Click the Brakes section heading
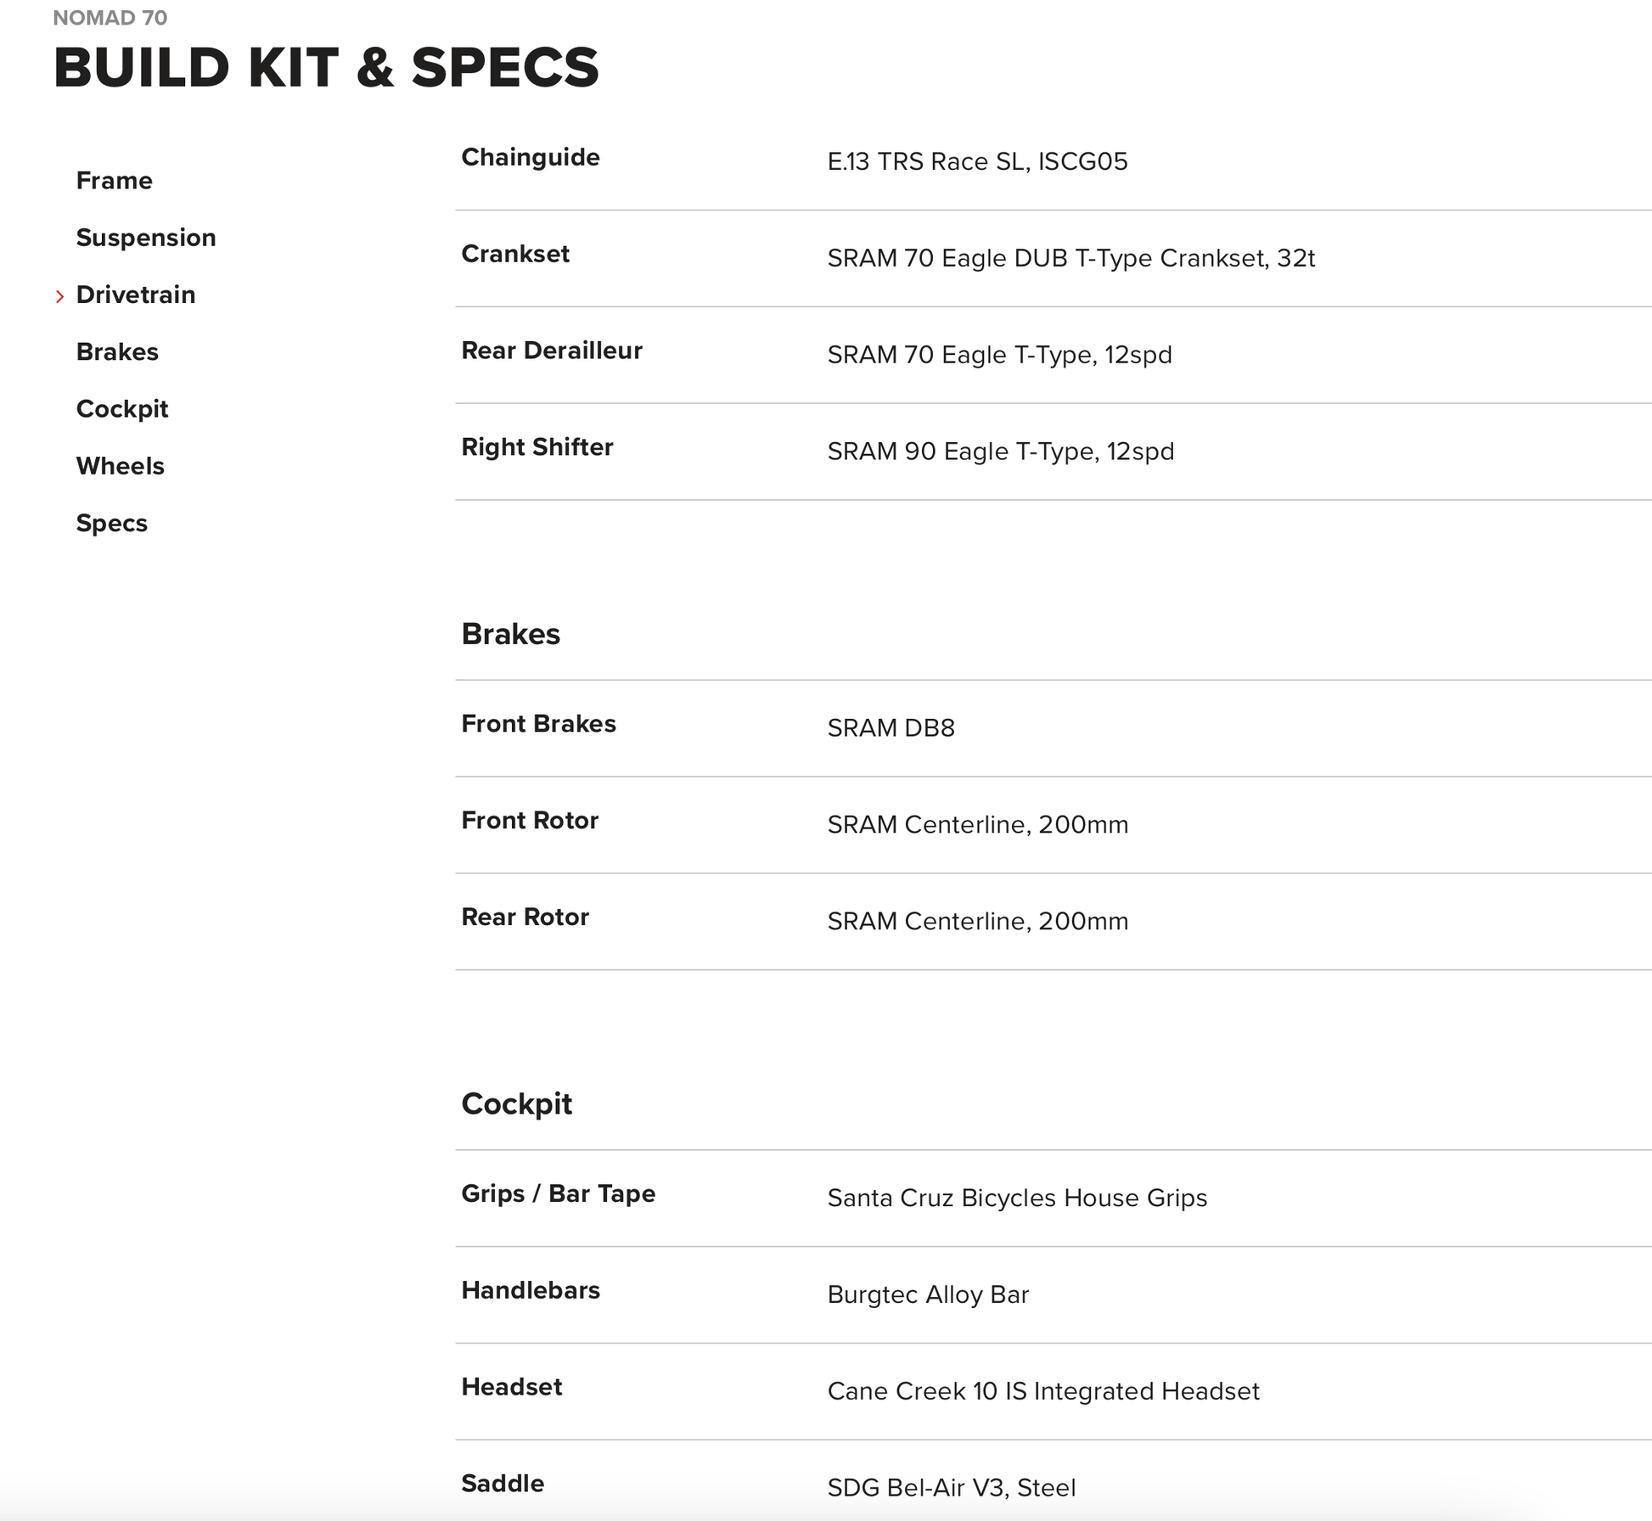1652x1521 pixels. pyautogui.click(x=510, y=634)
